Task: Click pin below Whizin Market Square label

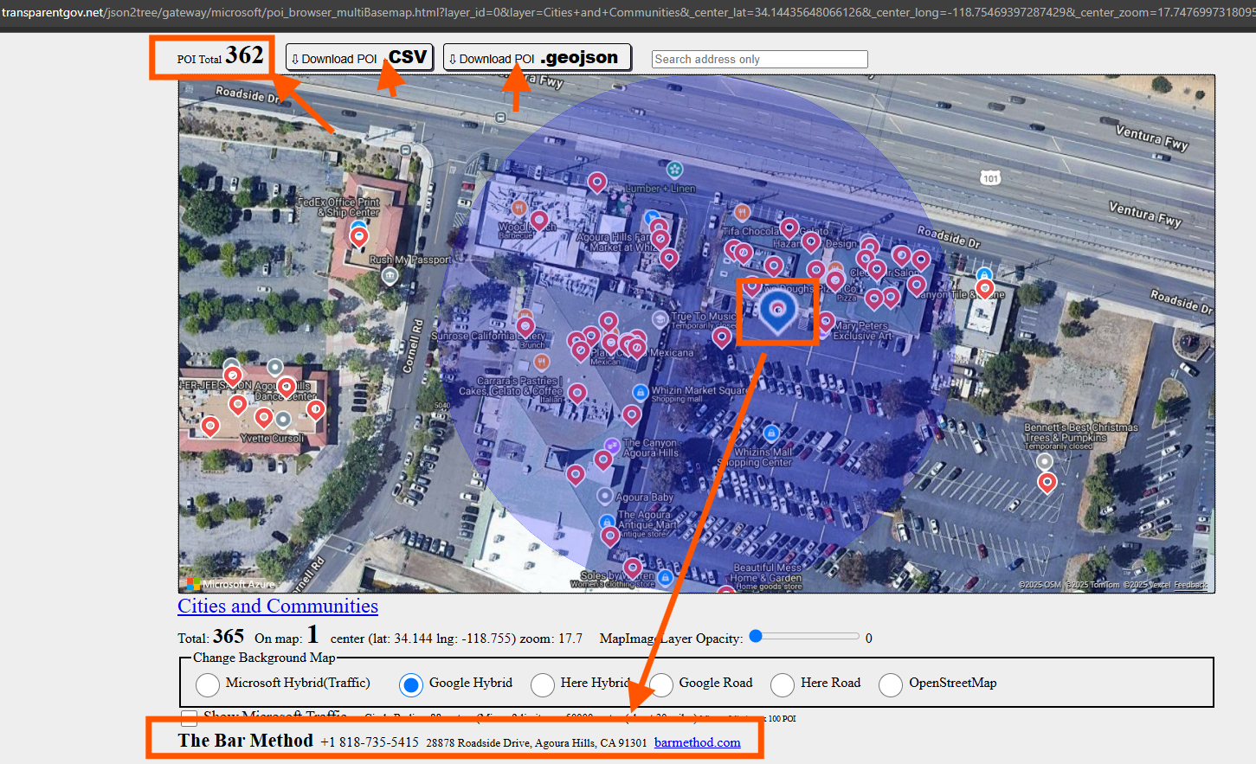Action: coord(632,416)
